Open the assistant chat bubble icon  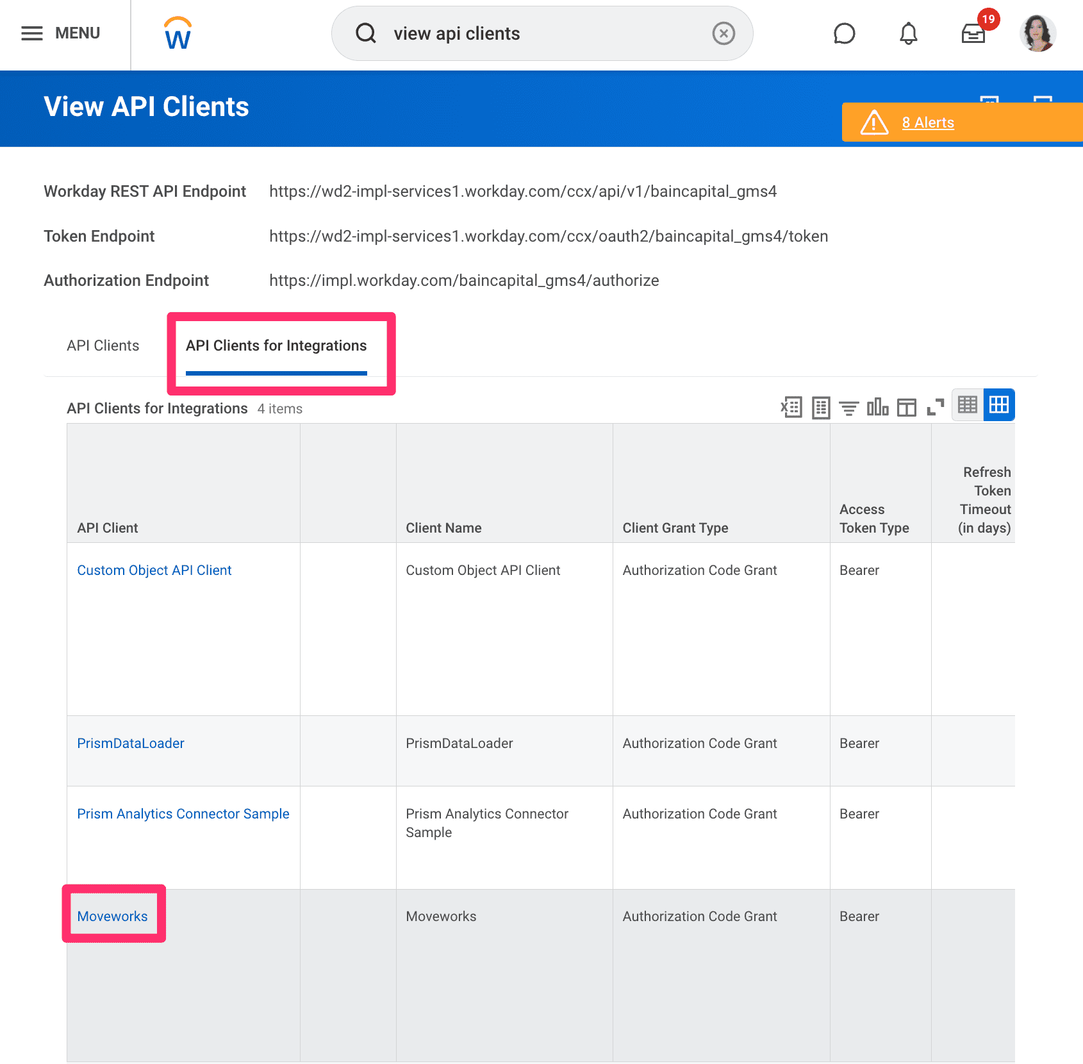click(844, 33)
